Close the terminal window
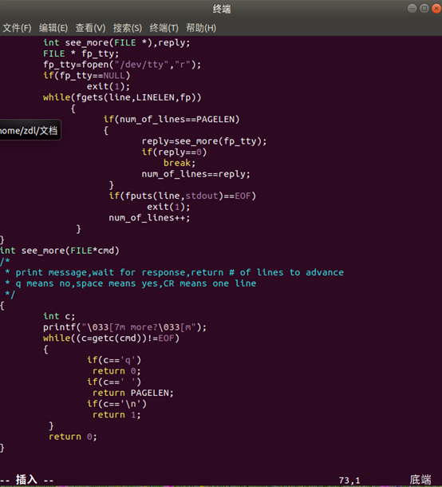Viewport: 442px width, 487px height. point(436,9)
